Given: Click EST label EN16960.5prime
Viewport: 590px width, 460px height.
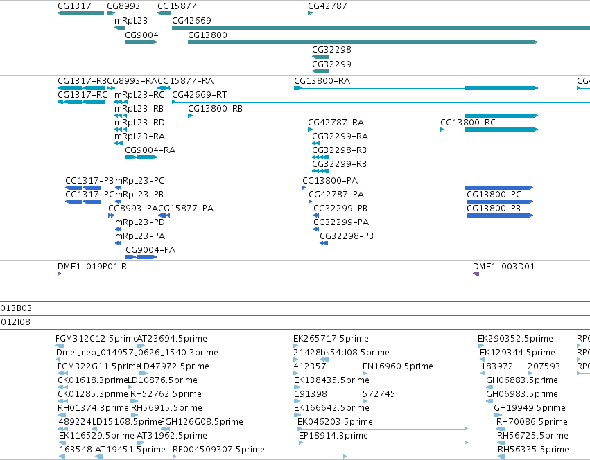Looking at the screenshot, I should click(x=398, y=366).
